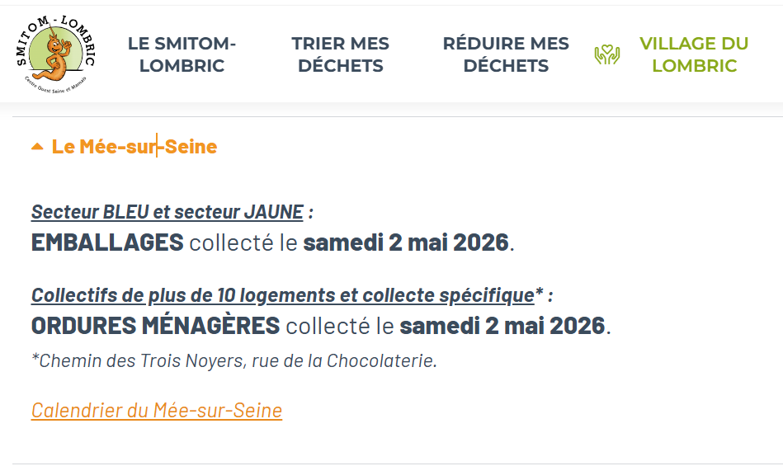
Task: Go to VILLAGE DU LOMBRIC menu item
Action: [693, 54]
